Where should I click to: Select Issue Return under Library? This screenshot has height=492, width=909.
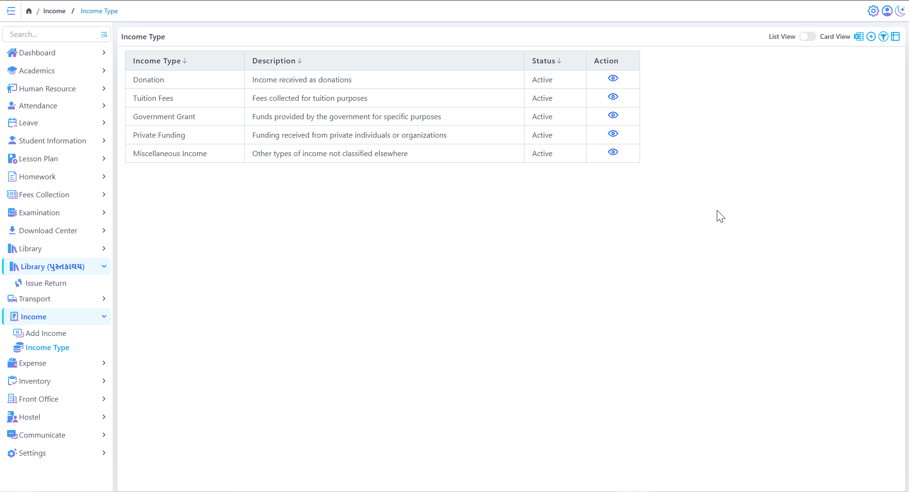point(45,283)
